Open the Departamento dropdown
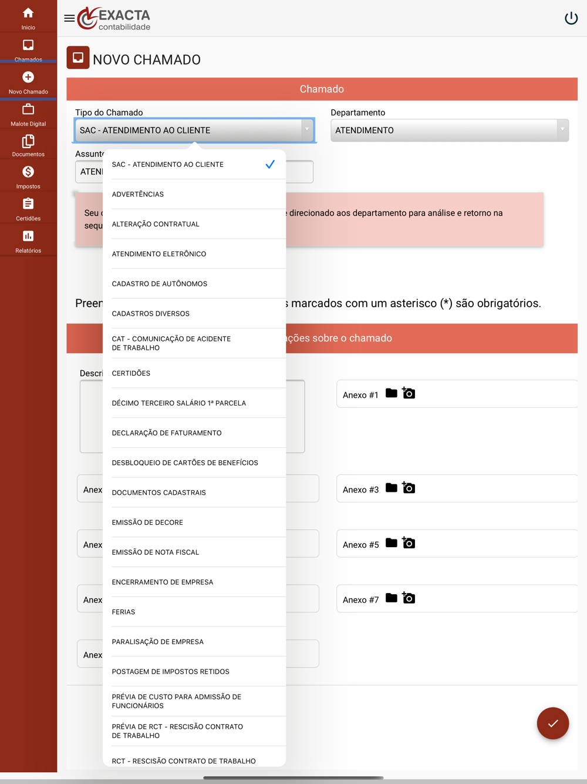Screen dimensions: 587x784 [x=450, y=130]
